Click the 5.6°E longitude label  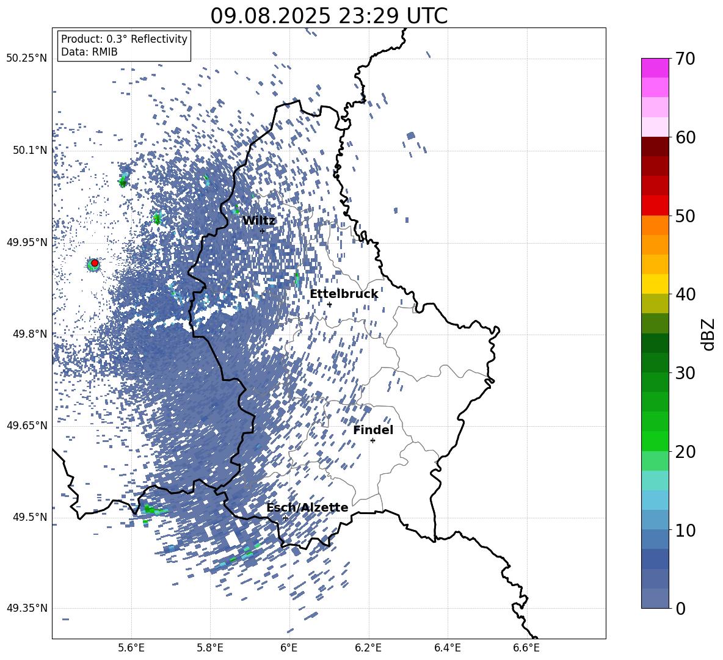point(131,648)
